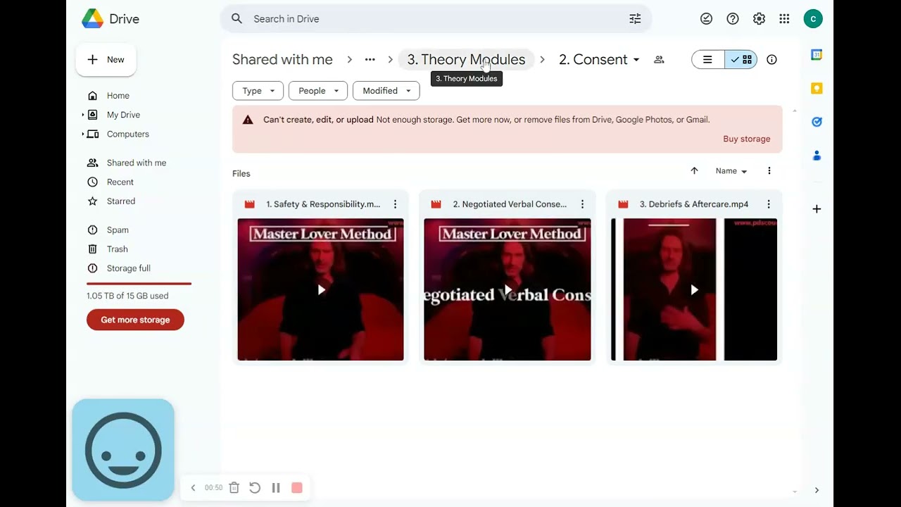Click the New button
The width and height of the screenshot is (901, 507).
106,60
